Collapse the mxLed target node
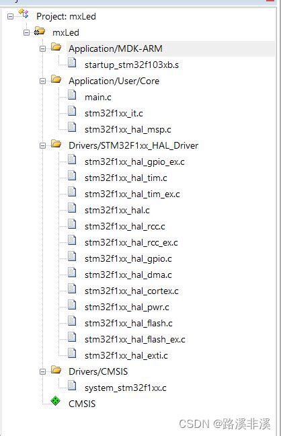 [26, 33]
